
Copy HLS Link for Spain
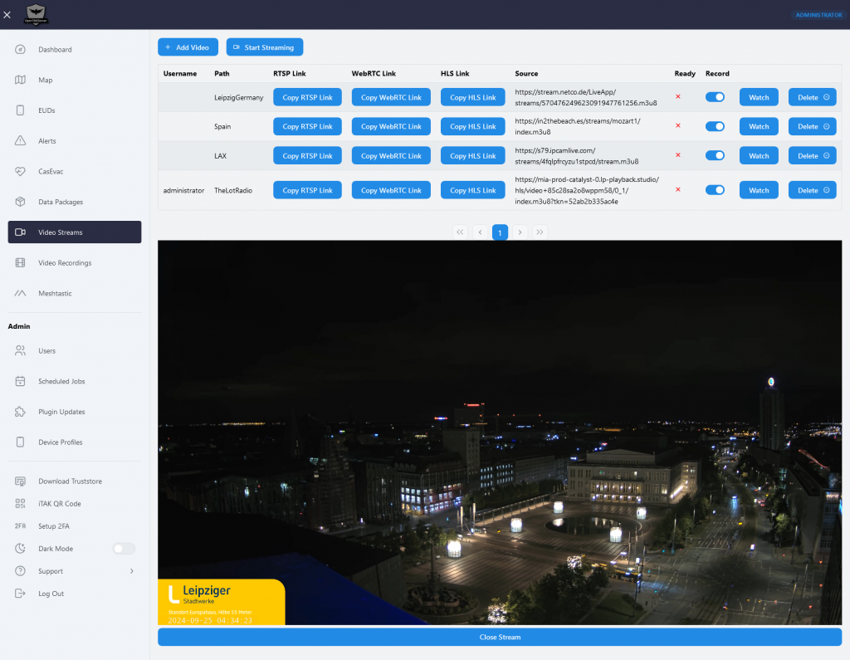tap(472, 126)
